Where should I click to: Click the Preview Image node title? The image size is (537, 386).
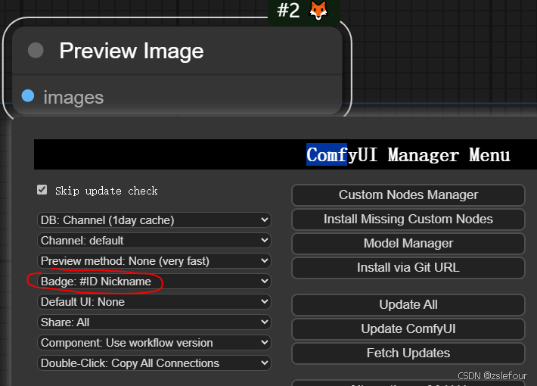[132, 51]
